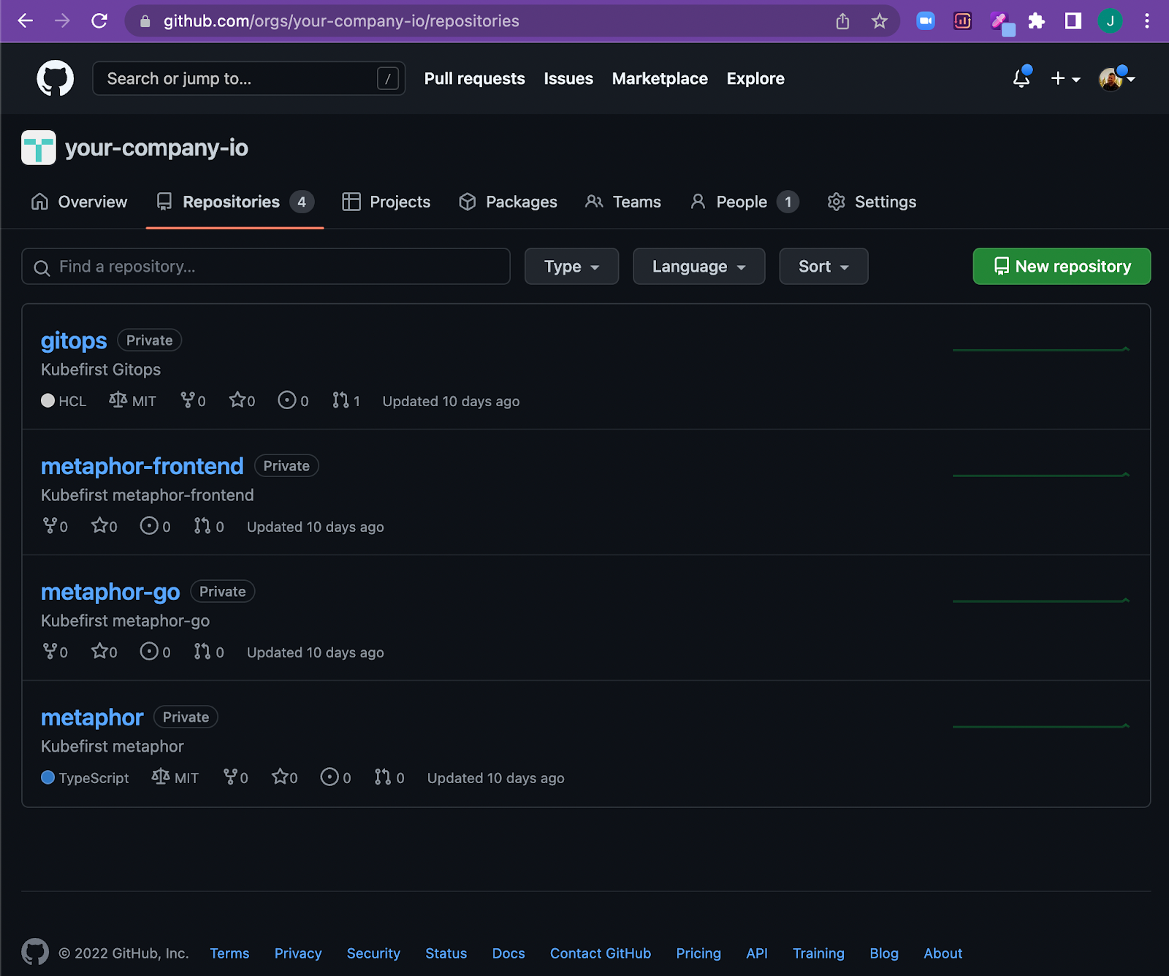Open the Docs footer link
The image size is (1169, 976).
tap(509, 953)
